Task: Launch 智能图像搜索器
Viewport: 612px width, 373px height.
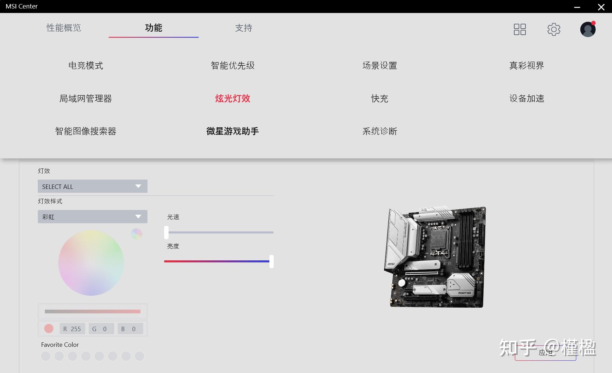Action: [86, 131]
